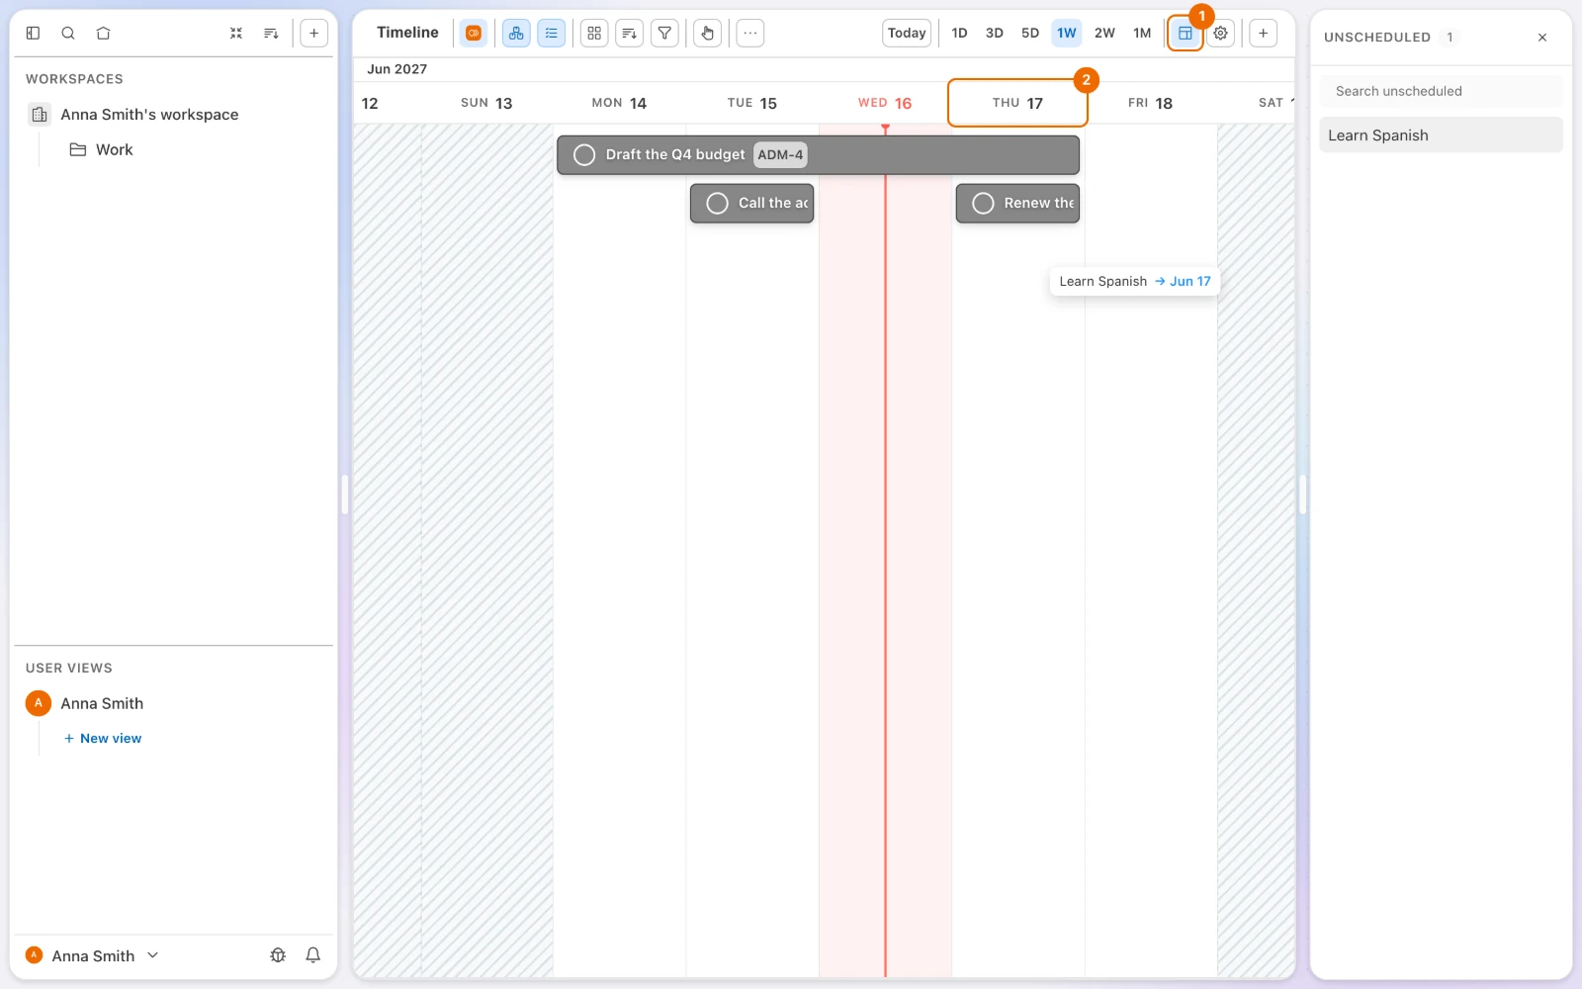
Task: Switch to the 5D range
Action: [x=1030, y=33]
